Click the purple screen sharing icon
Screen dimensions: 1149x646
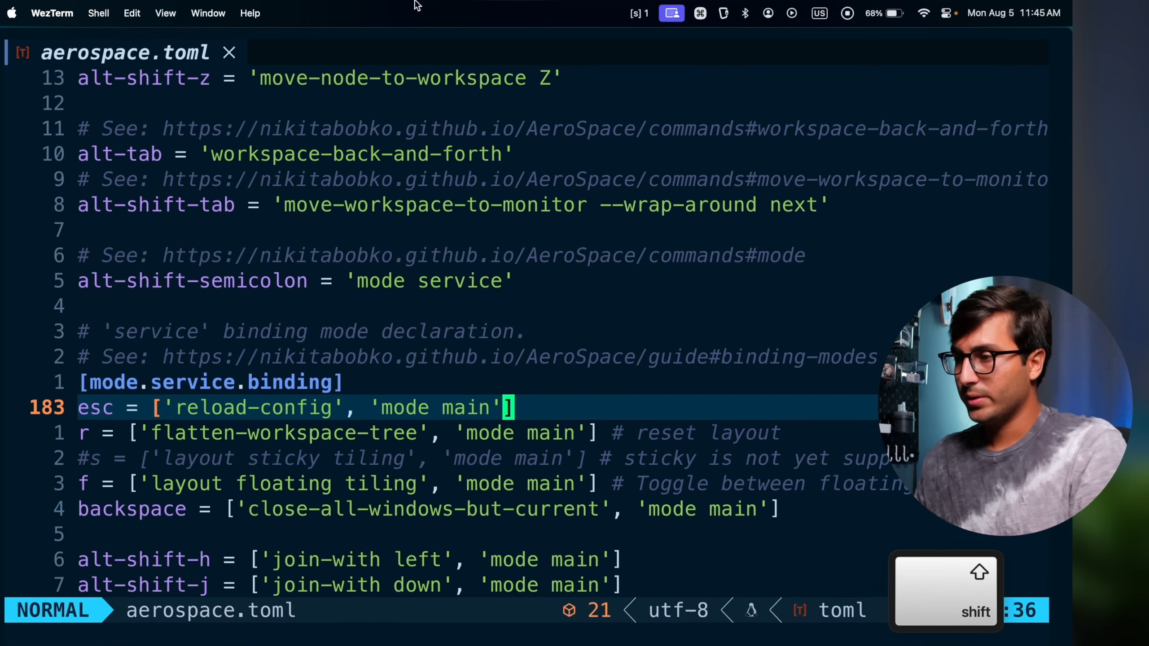pyautogui.click(x=671, y=13)
